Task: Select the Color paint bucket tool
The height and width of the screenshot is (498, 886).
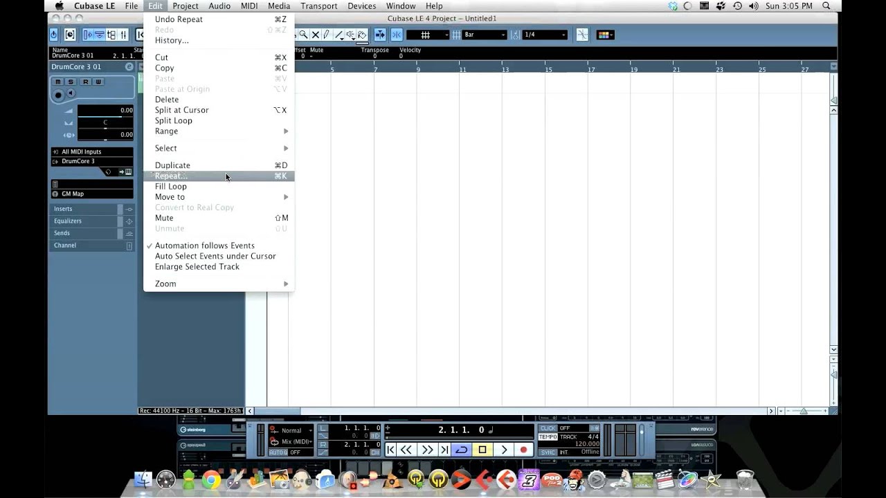Action: (362, 35)
